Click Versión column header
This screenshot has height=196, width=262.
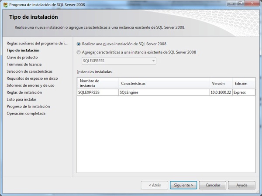(221, 83)
